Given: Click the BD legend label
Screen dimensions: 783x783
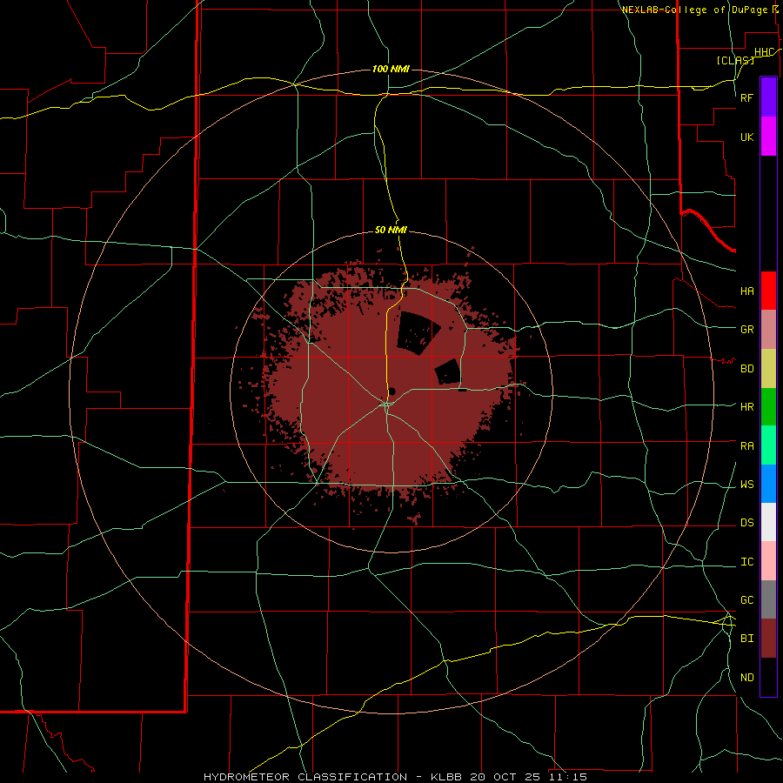Looking at the screenshot, I should click(747, 369).
